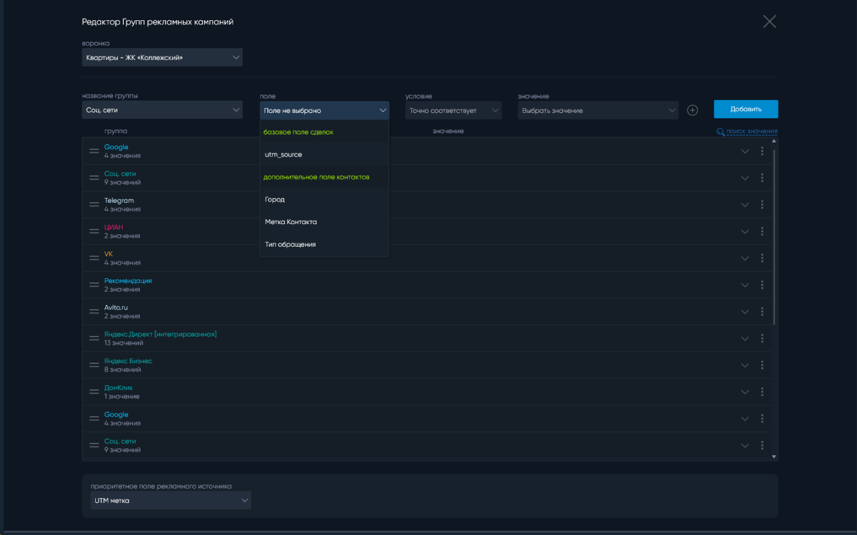The image size is (857, 535).
Task: Expand the Avito.ru group chevron
Action: click(x=745, y=312)
